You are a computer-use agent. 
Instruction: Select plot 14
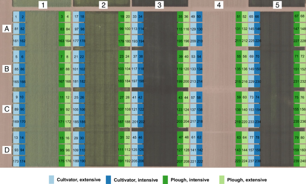[22, 137]
